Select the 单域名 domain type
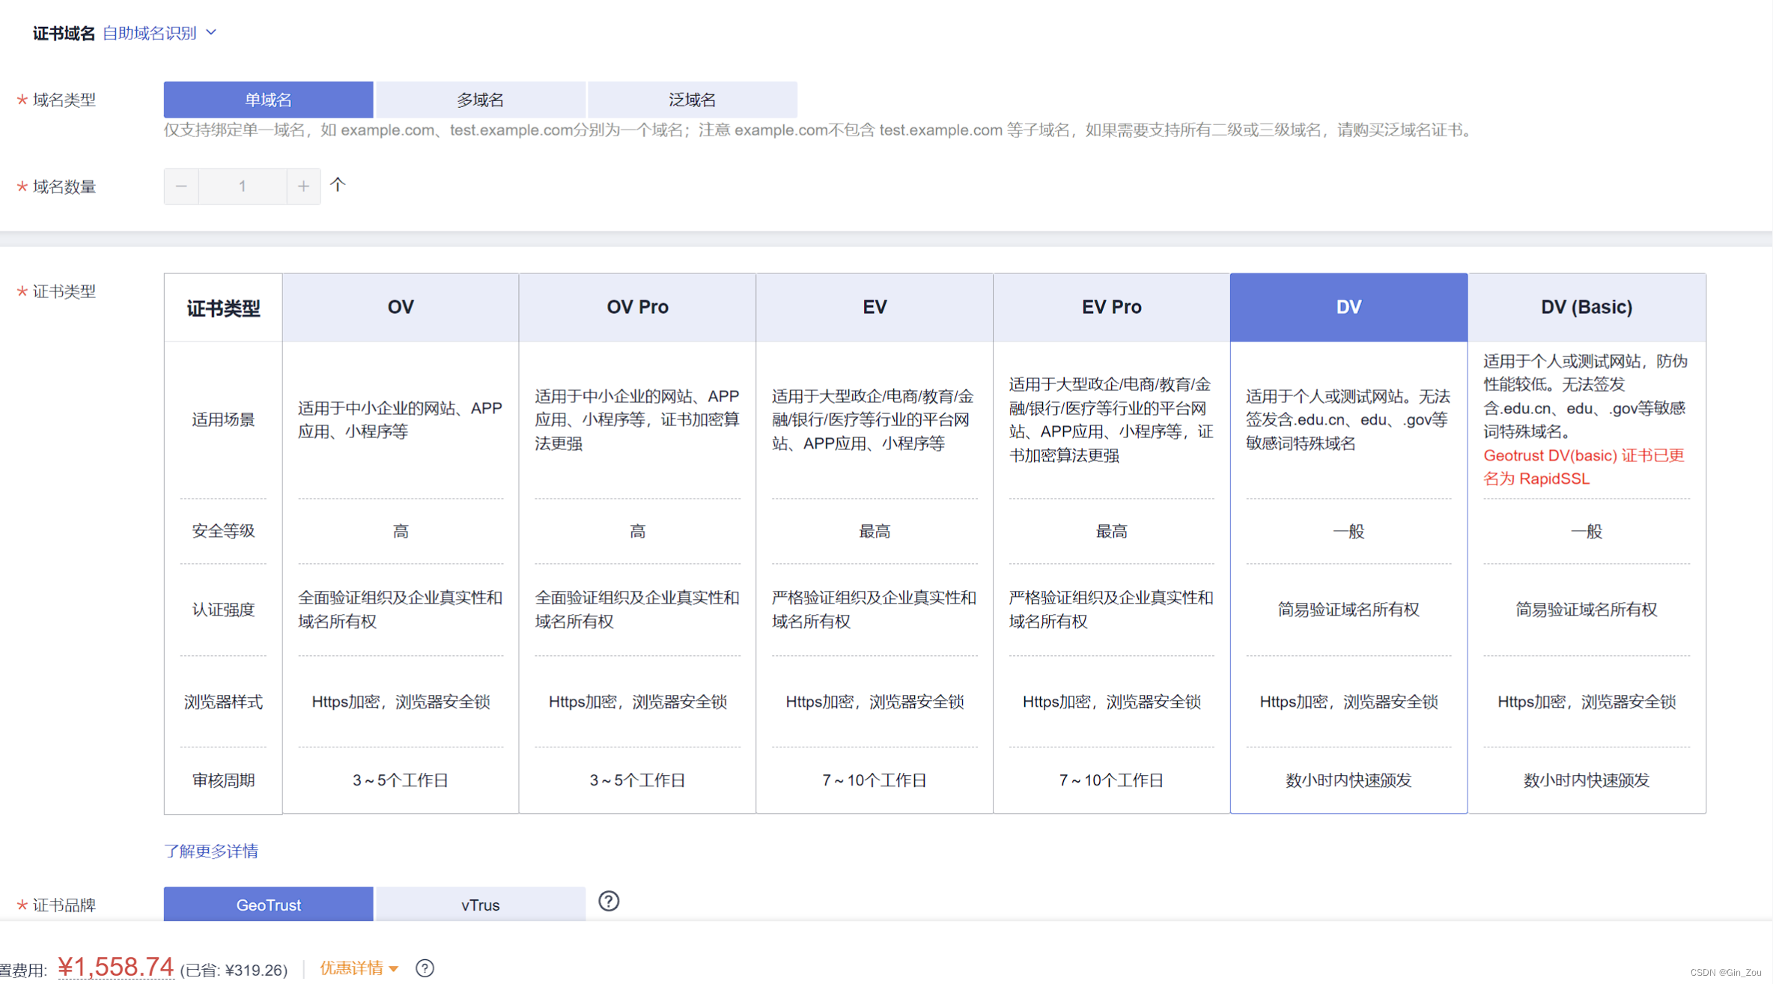This screenshot has height=984, width=1773. tap(268, 100)
